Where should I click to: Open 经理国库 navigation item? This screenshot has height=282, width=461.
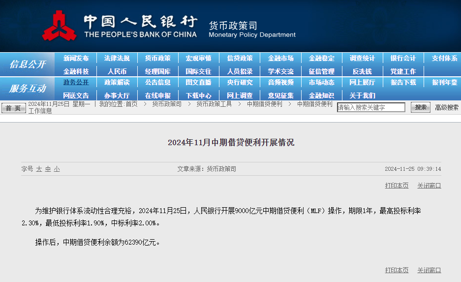point(157,71)
